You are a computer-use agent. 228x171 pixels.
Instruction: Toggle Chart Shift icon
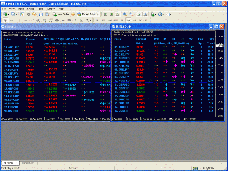click(145, 14)
